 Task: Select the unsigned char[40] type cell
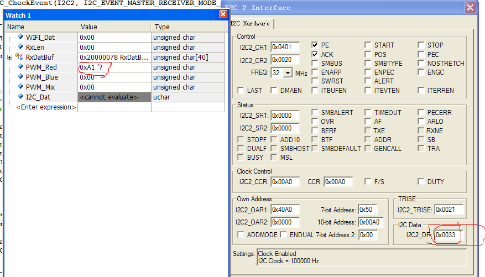click(x=188, y=58)
